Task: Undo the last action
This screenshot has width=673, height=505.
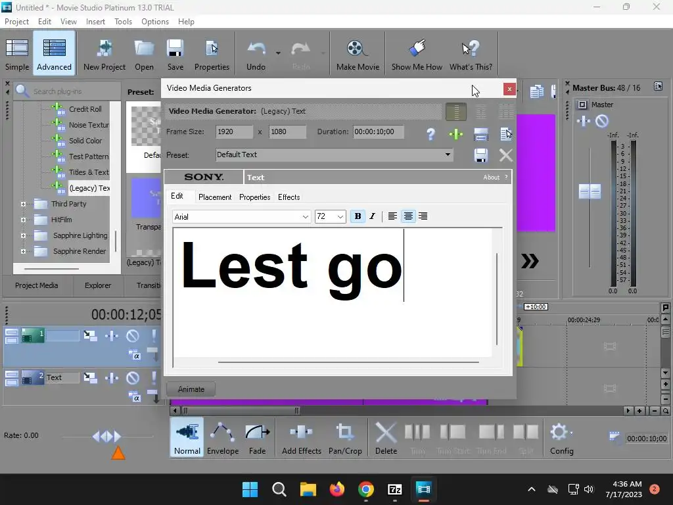Action: click(256, 54)
